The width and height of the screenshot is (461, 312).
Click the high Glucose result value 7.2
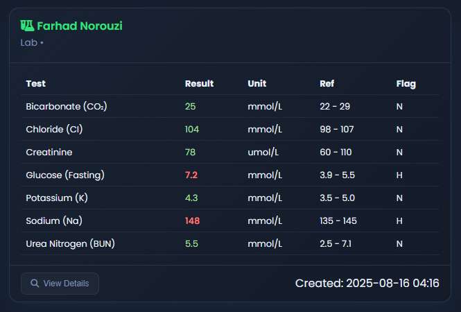click(x=191, y=175)
